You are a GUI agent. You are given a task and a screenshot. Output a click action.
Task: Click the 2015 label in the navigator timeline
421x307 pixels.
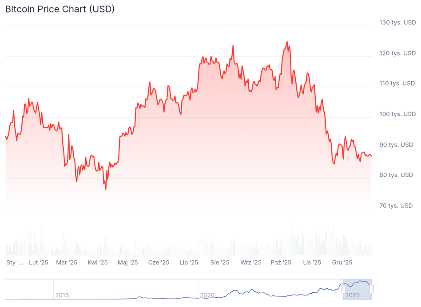(x=62, y=295)
